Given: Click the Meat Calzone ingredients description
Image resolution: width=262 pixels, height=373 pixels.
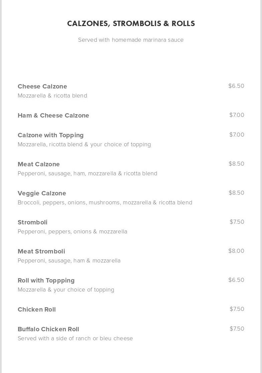Looking at the screenshot, I should click(x=87, y=173).
